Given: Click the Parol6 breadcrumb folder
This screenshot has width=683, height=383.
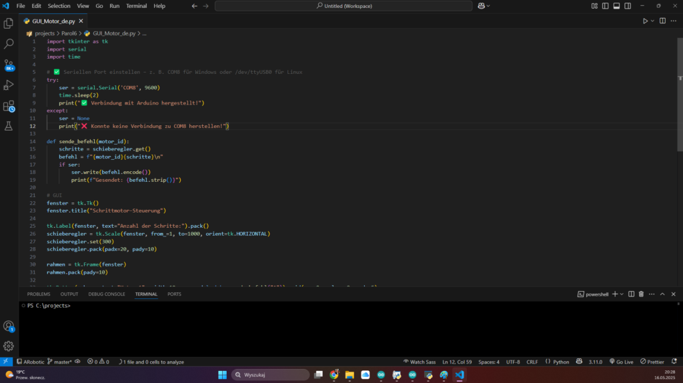Looking at the screenshot, I should 69,33.
